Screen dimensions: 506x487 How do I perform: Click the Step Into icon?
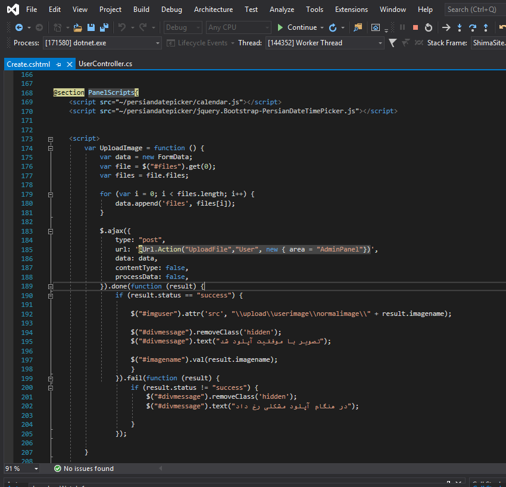pyautogui.click(x=460, y=27)
